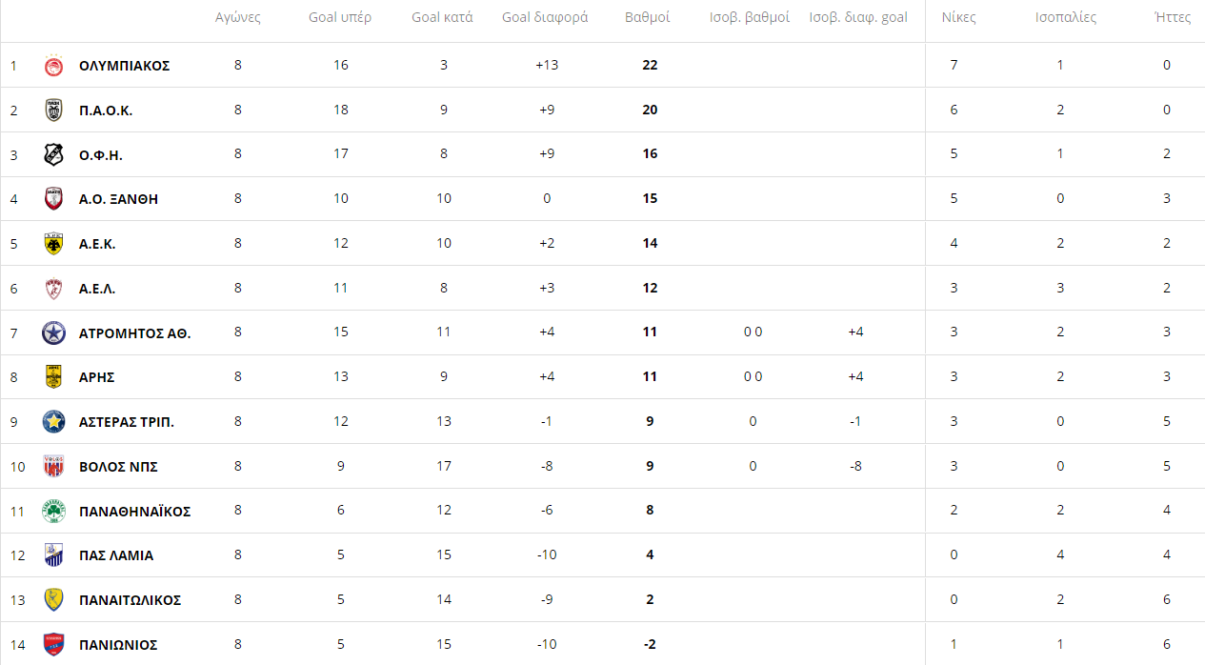
Task: Click the ΠΑΝΑΘΗΝΑΪΚΟΣ green shamrock logo
Action: (54, 511)
